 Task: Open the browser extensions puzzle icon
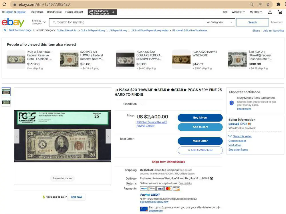[x=278, y=4]
